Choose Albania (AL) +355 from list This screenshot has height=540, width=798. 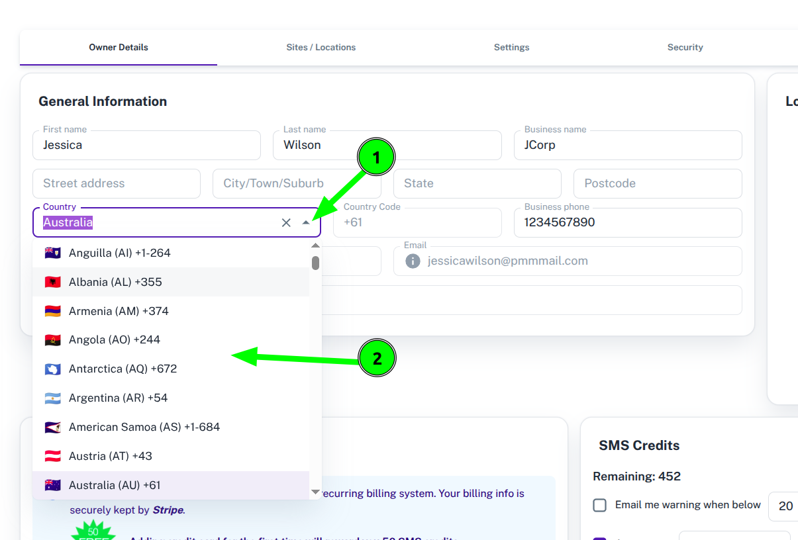coord(171,282)
